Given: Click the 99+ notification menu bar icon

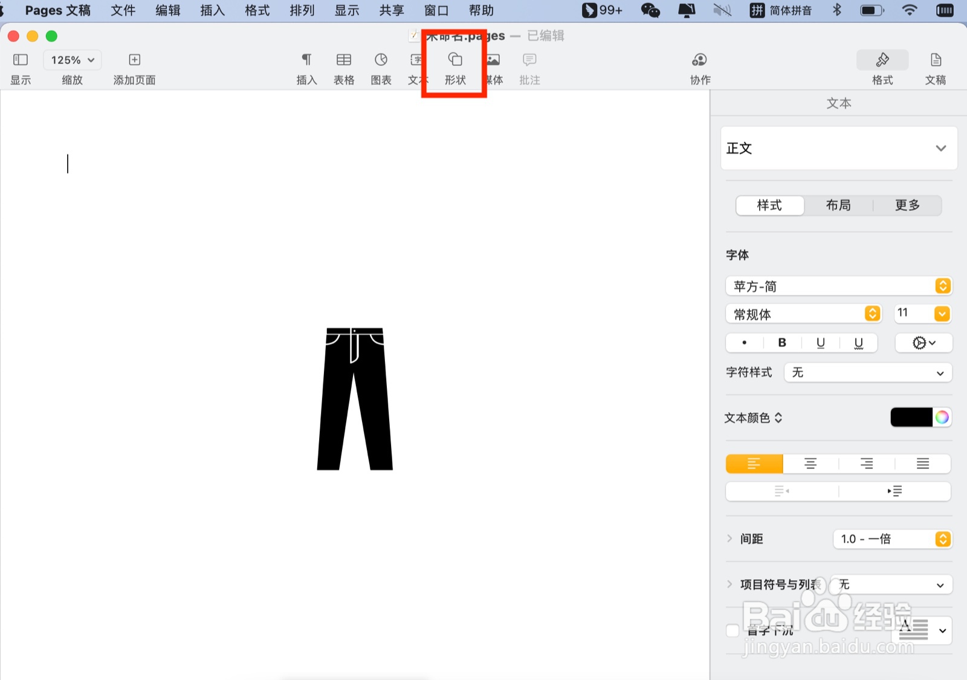Looking at the screenshot, I should 602,10.
